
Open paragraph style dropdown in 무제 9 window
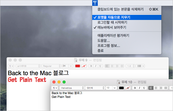[11, 66]
